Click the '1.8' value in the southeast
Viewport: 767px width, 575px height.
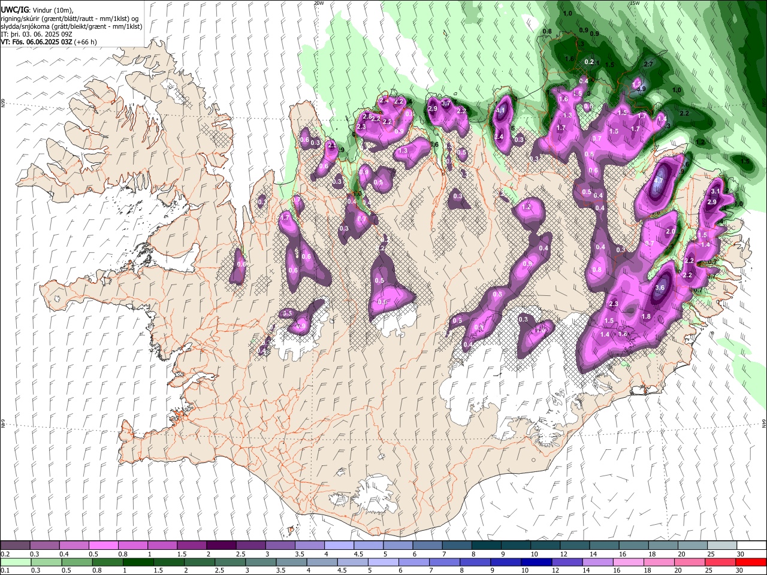[646, 317]
